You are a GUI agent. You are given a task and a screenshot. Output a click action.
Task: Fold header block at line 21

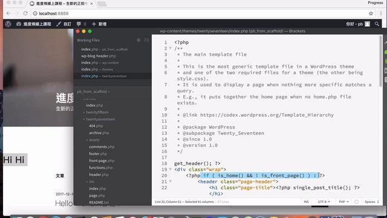tap(171, 182)
